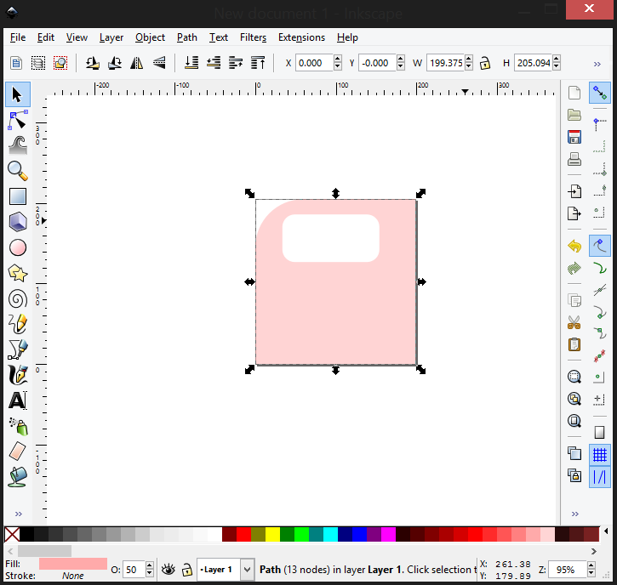Click the red palette swatch

point(243,535)
